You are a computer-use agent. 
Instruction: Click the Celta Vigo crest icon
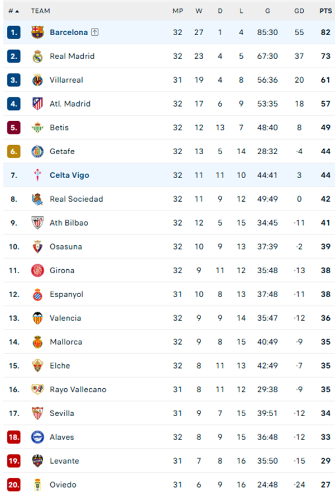[37, 175]
